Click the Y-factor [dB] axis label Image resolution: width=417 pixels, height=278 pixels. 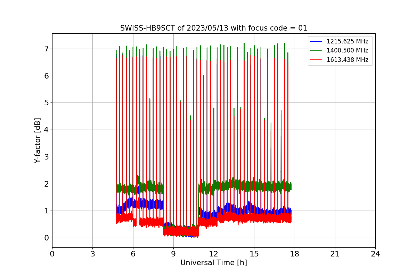point(38,140)
